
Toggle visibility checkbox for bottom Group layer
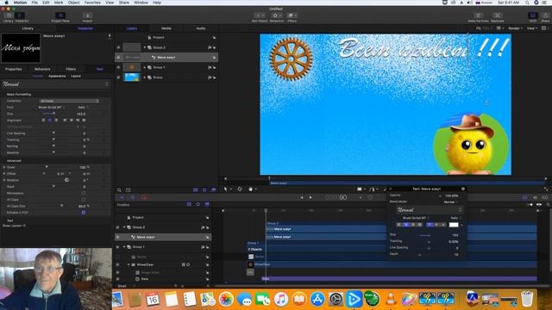(118, 77)
